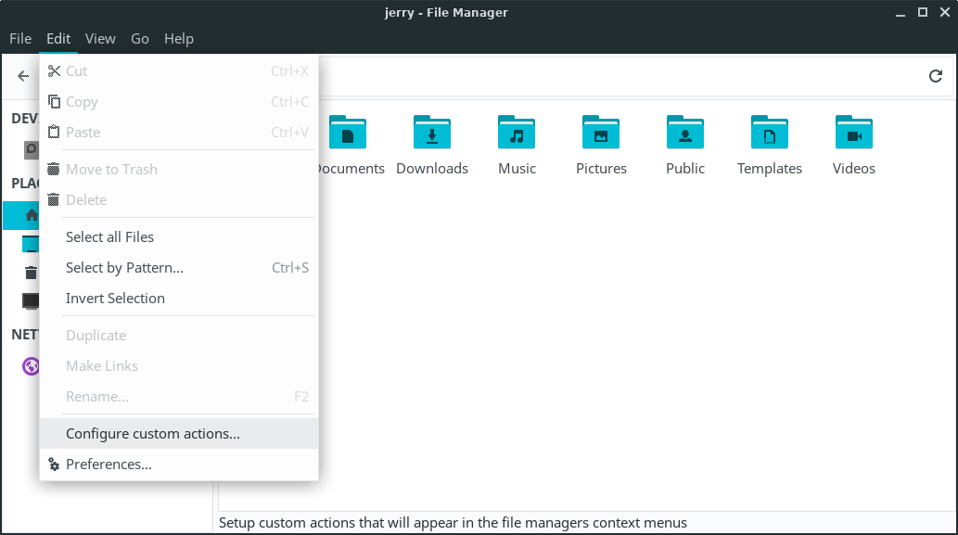Screen dimensions: 958x535
Task: Open the Videos folder
Action: (853, 134)
